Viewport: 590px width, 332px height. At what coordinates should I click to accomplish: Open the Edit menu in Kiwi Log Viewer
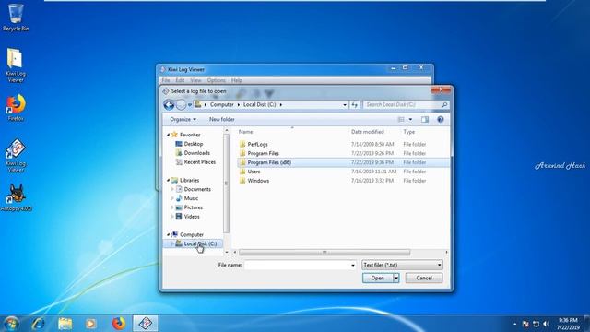180,80
